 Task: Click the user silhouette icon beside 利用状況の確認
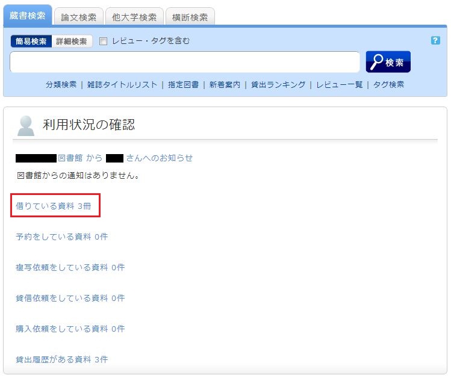26,125
